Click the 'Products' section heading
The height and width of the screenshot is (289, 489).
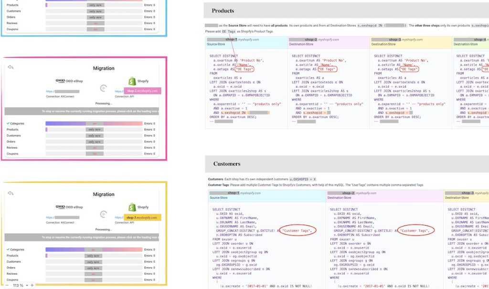[x=223, y=10]
